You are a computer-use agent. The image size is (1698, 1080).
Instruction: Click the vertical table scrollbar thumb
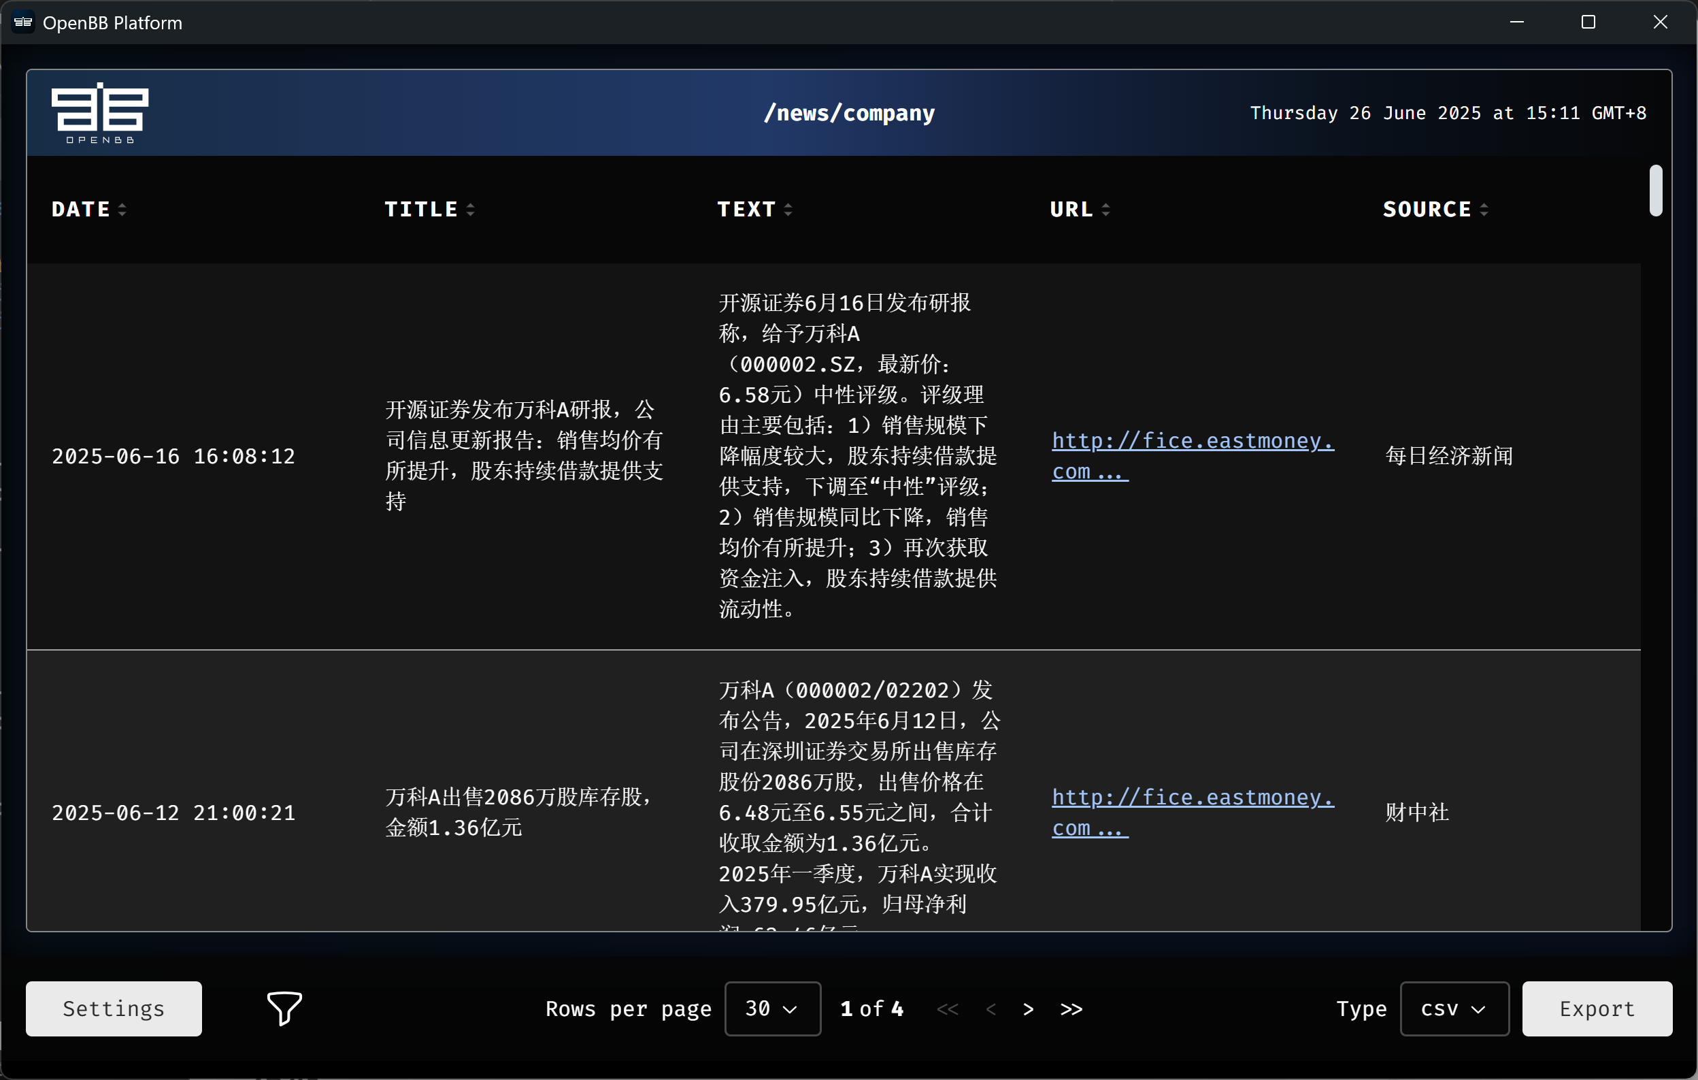[x=1656, y=191]
